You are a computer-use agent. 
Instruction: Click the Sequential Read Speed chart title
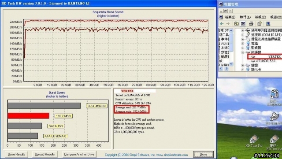(108, 12)
